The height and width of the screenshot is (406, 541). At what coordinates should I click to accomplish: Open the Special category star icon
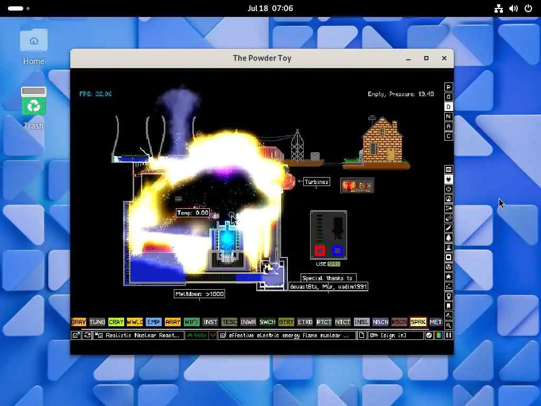(x=449, y=276)
